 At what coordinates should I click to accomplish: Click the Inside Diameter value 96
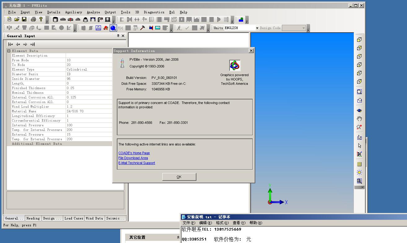[x=89, y=79]
